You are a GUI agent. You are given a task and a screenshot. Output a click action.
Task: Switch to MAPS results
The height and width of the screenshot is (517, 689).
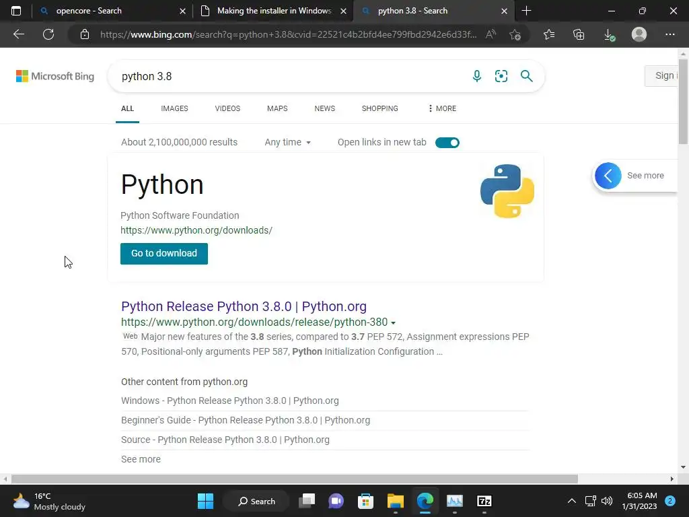coord(277,108)
